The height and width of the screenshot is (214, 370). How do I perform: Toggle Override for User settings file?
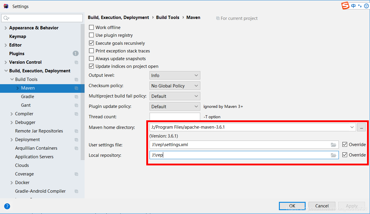click(x=344, y=144)
